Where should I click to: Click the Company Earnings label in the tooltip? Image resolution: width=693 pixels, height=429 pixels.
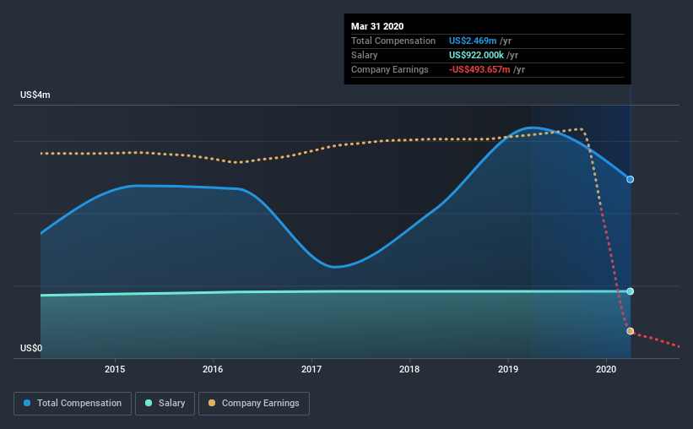[390, 69]
